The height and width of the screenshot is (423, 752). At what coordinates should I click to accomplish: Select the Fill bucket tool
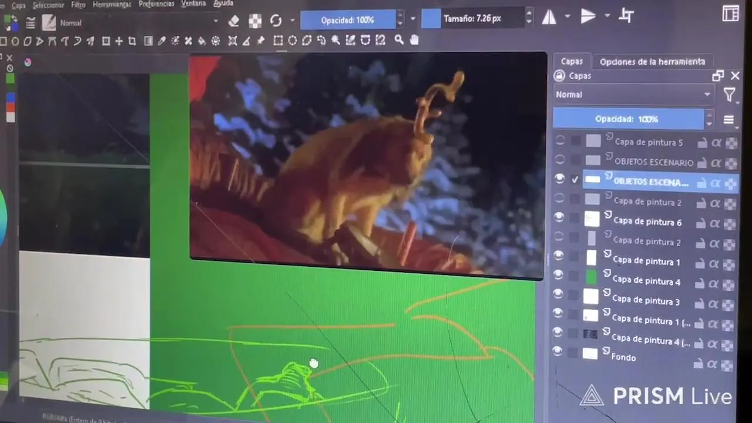tap(201, 41)
